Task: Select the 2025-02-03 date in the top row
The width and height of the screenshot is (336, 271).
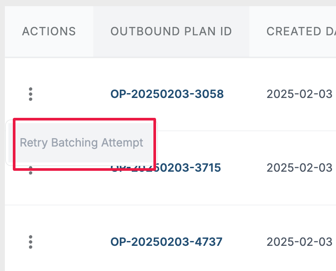Action: [x=299, y=94]
